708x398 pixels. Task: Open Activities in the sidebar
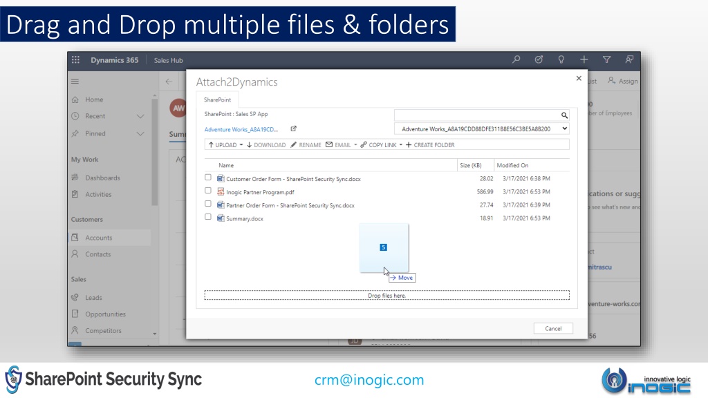coord(98,194)
